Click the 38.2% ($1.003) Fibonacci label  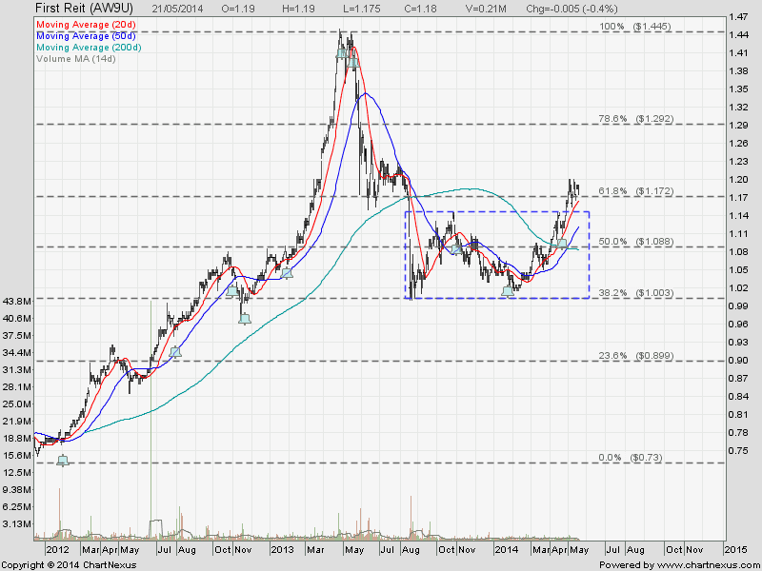click(635, 293)
